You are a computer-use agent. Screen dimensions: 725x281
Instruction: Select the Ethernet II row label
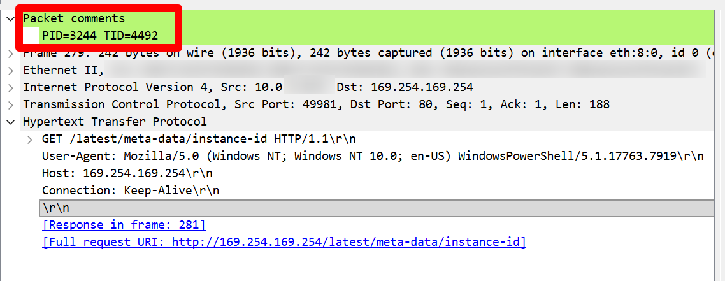[x=59, y=70]
